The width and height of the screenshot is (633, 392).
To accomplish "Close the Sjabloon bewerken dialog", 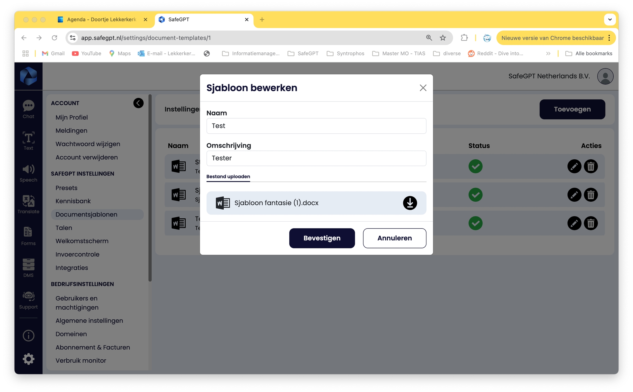I will [x=423, y=88].
